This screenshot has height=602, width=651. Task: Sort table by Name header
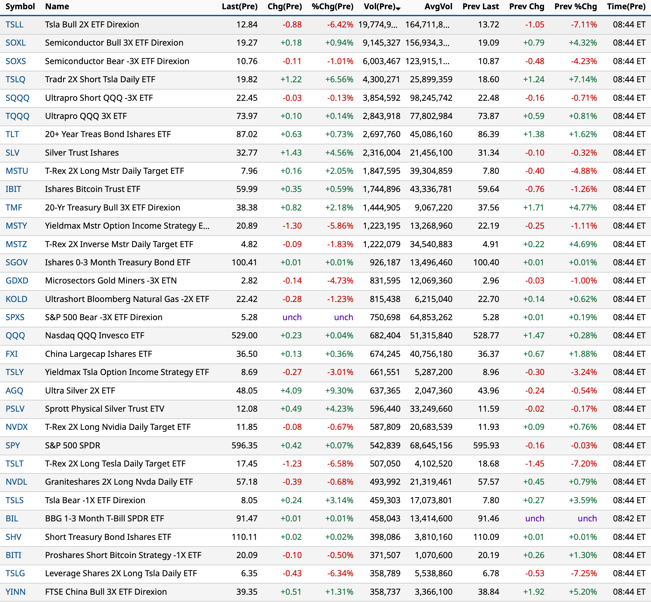click(x=57, y=7)
